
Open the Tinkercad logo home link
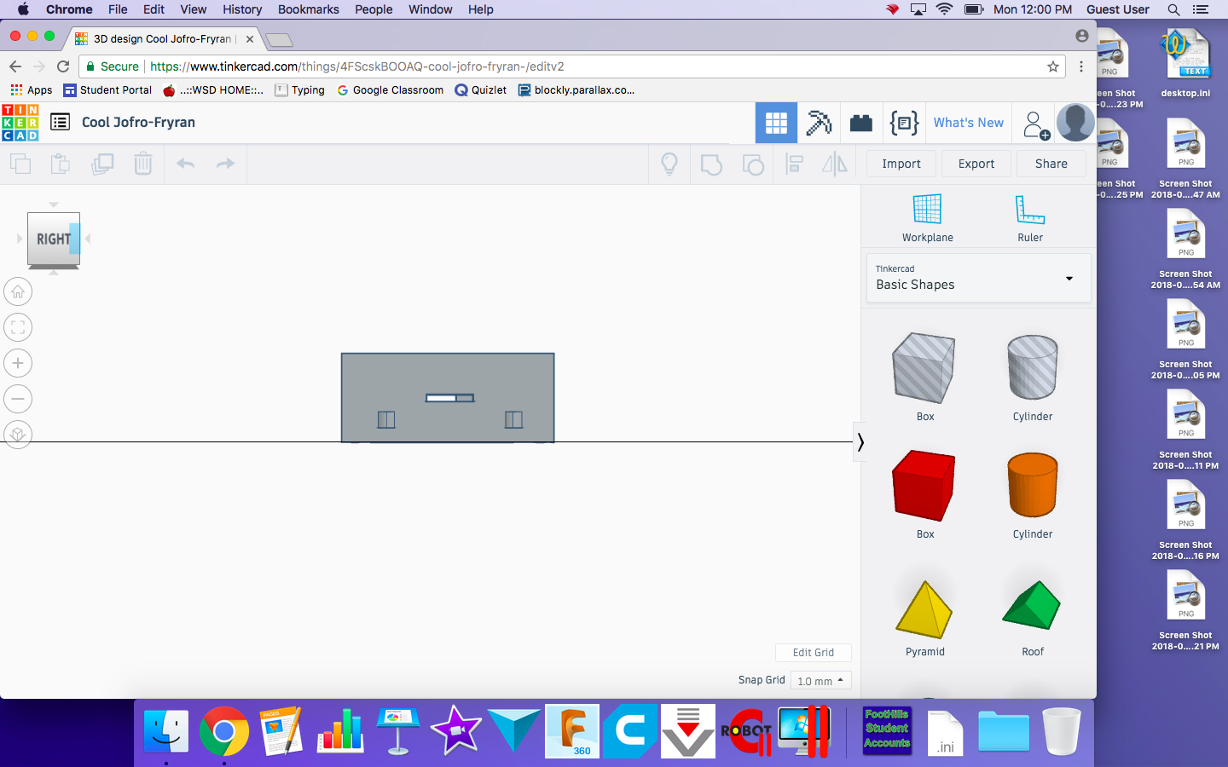20,123
